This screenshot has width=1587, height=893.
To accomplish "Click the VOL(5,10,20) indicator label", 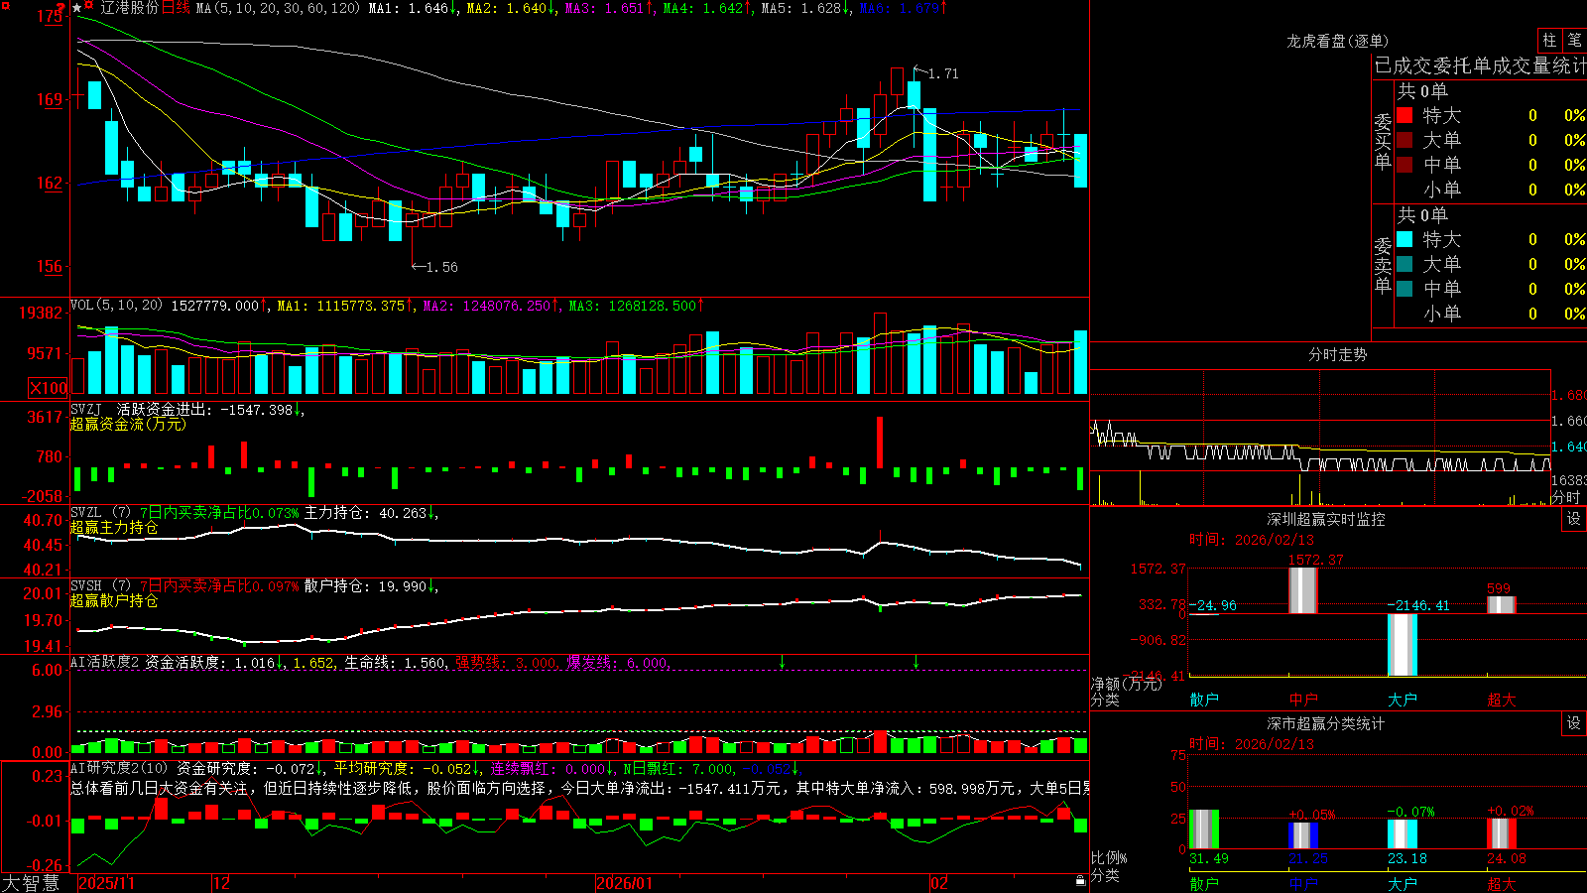I will pyautogui.click(x=116, y=306).
